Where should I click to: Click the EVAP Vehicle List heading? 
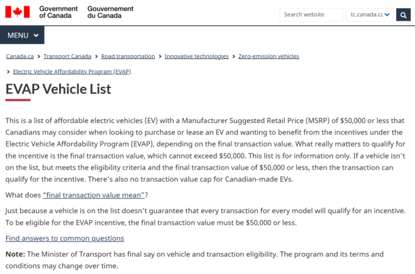[x=58, y=89]
